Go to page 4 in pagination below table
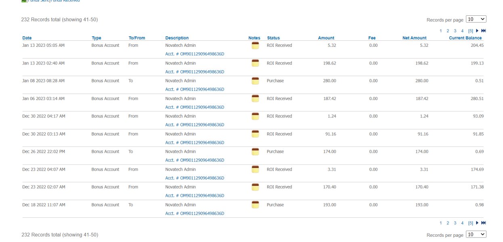 pyautogui.click(x=462, y=223)
